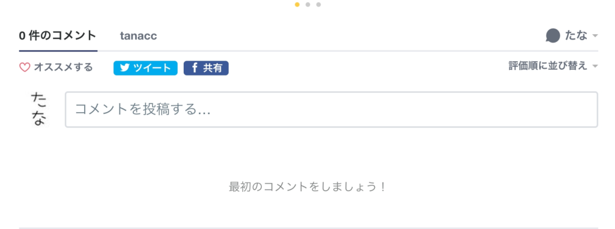
Task: Switch to the 0 件のコメント tab
Action: point(58,35)
